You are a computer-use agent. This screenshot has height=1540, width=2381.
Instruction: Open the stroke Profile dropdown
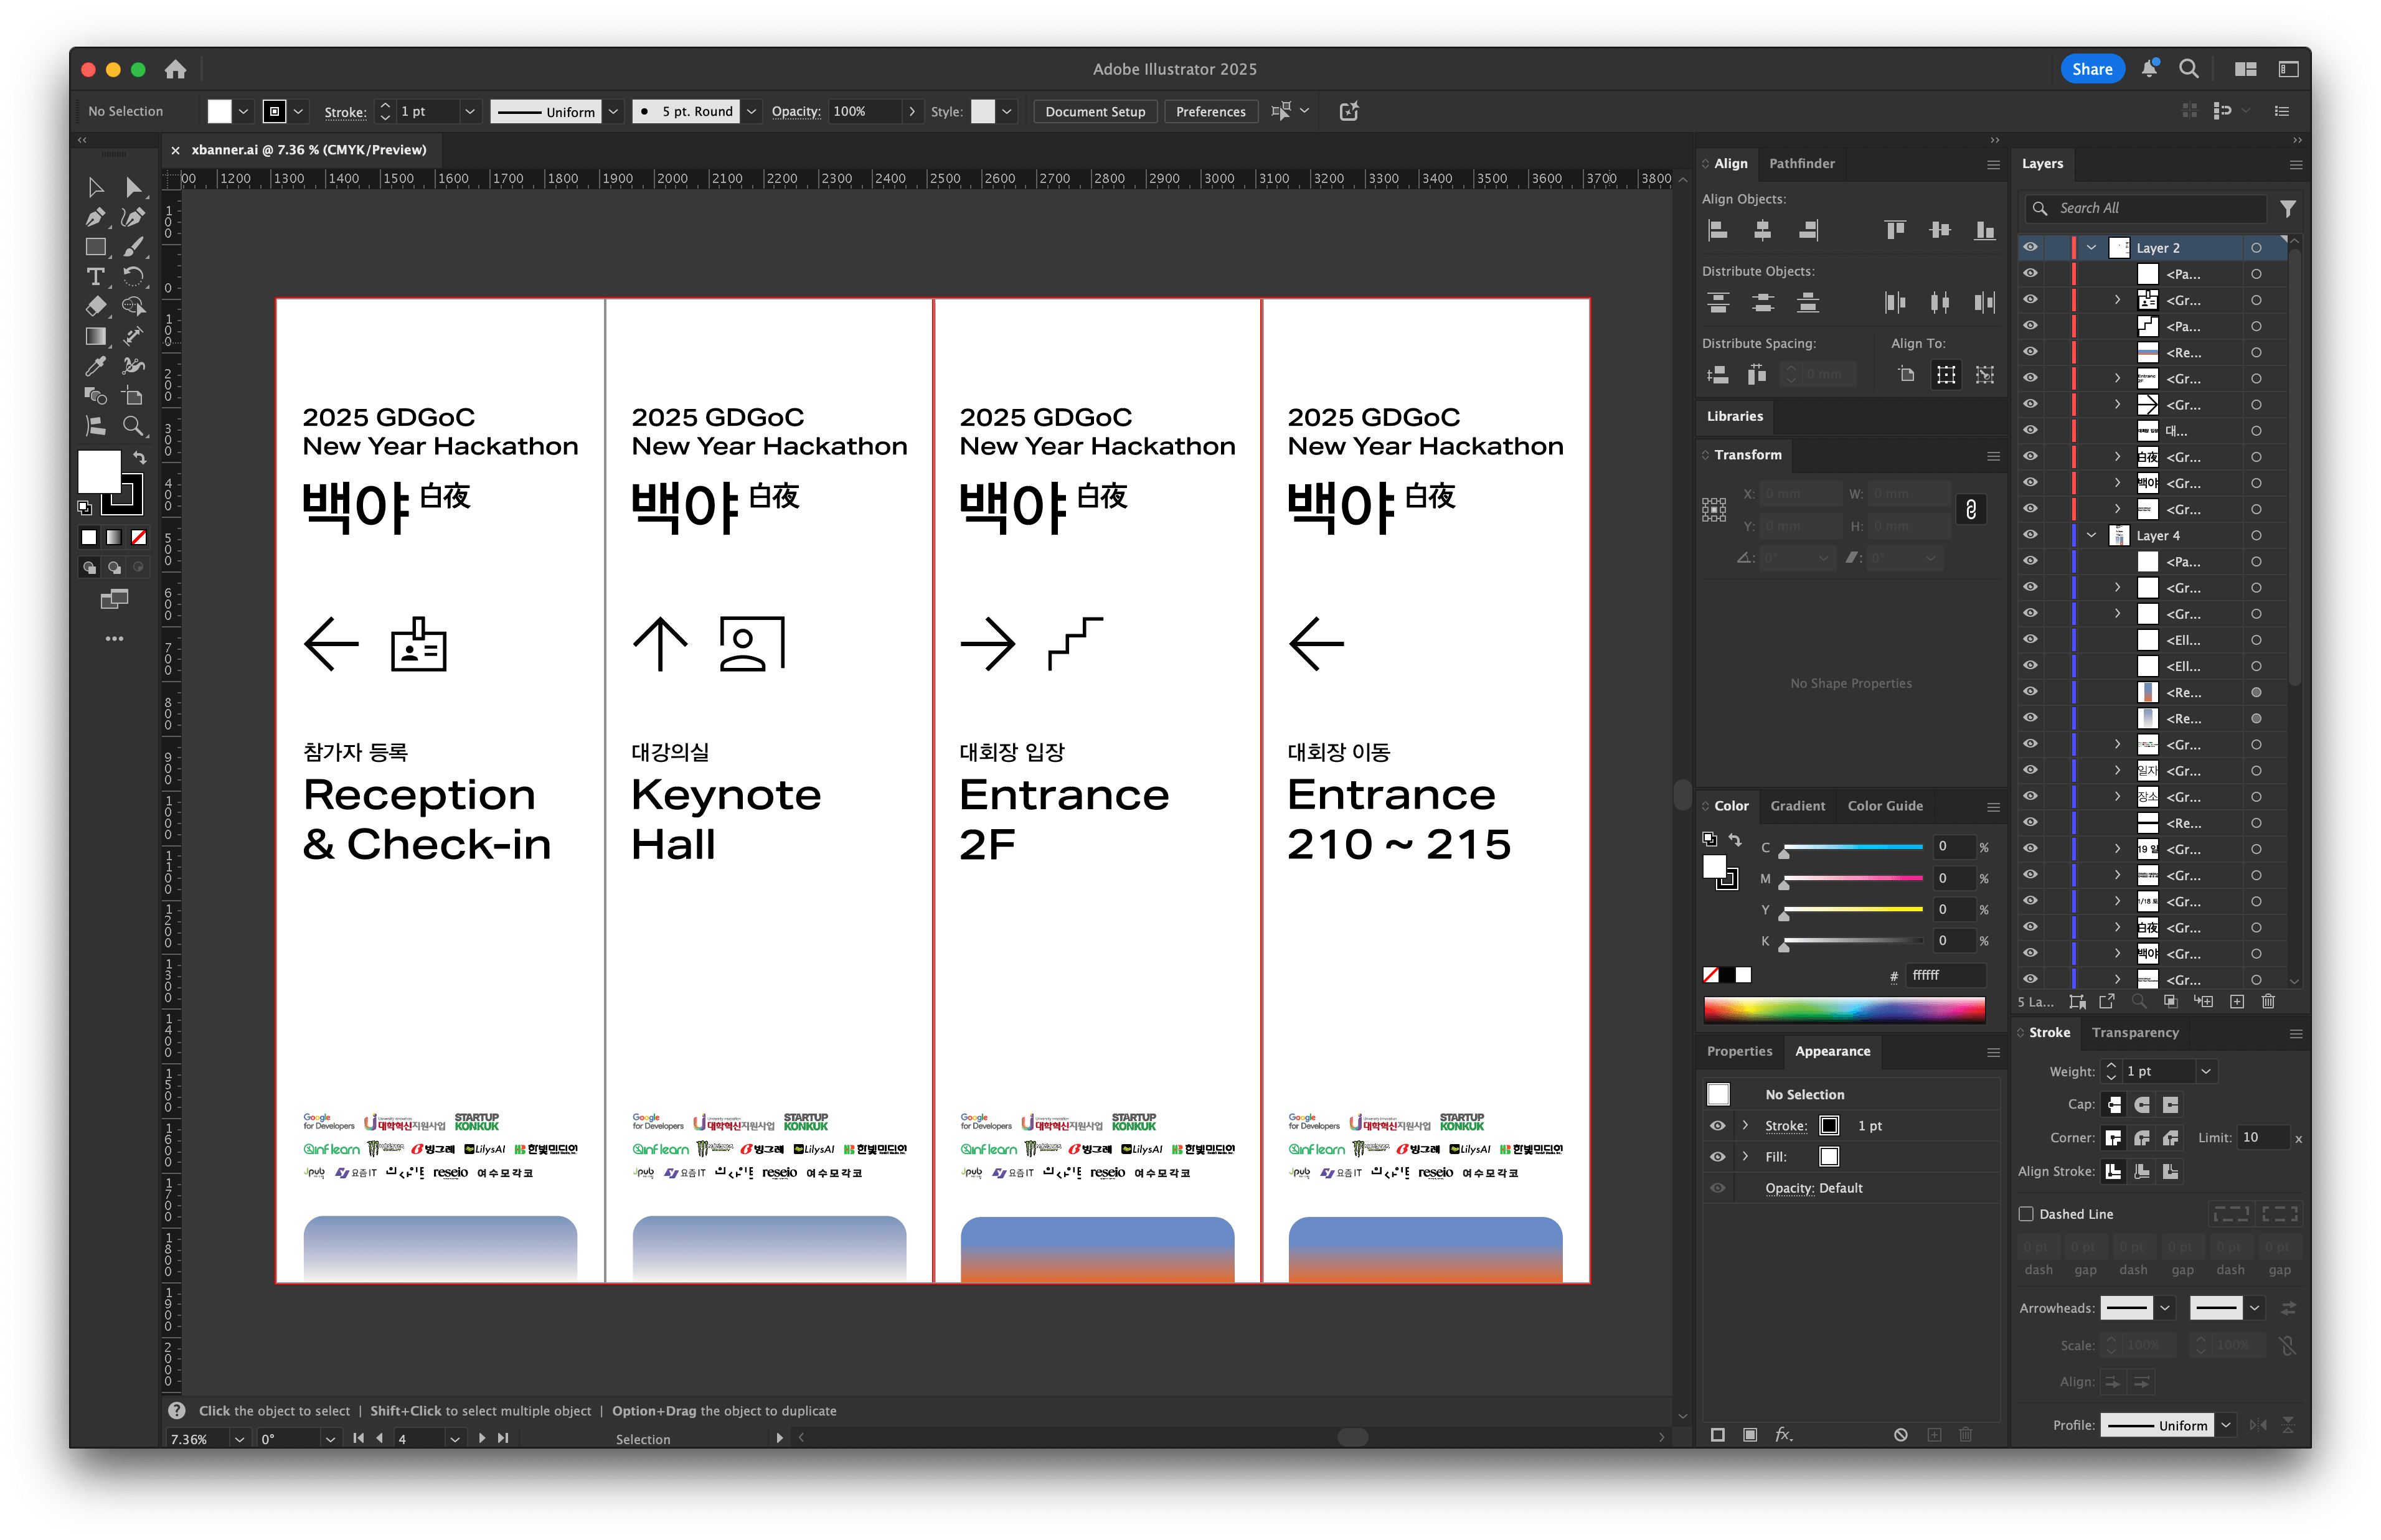[2227, 1425]
